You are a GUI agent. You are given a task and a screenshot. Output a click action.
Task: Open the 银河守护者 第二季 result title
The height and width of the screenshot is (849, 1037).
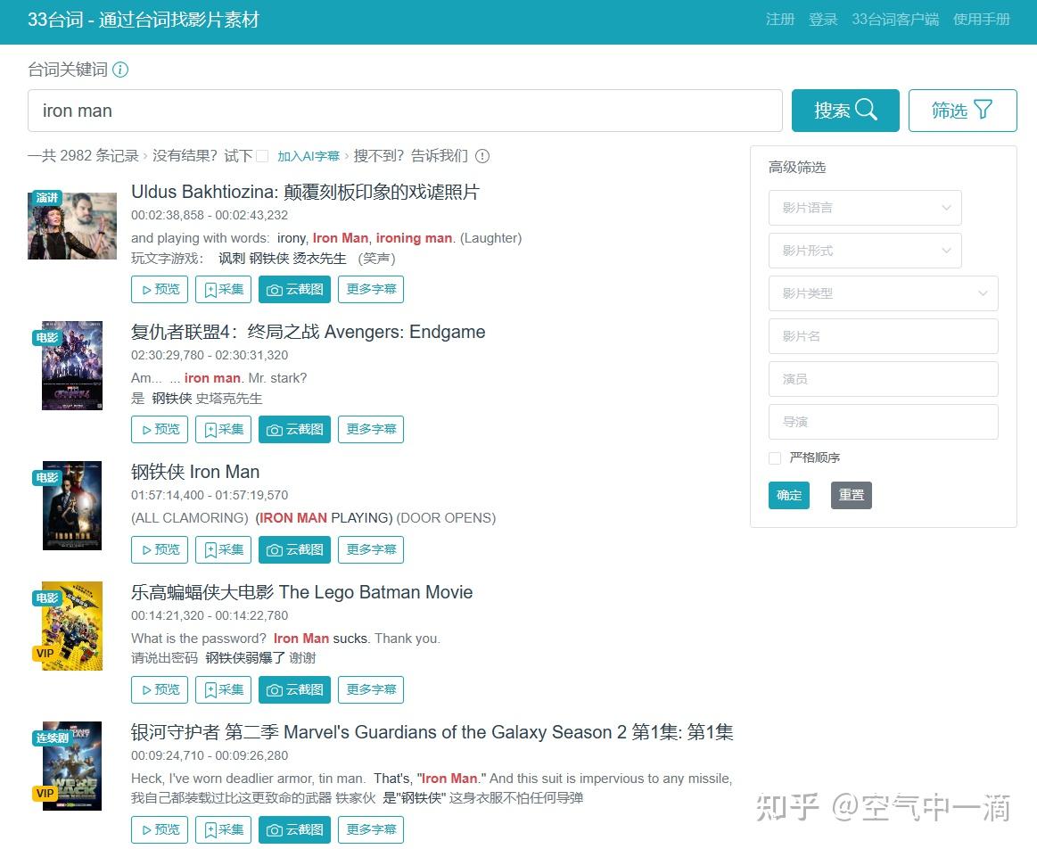point(432,733)
